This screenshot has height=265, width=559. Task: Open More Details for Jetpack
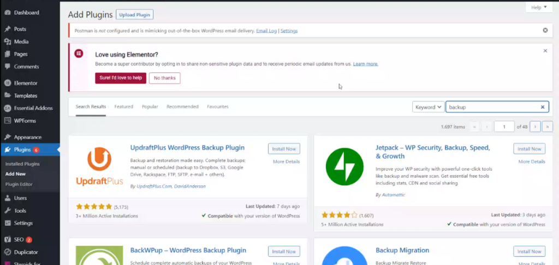pyautogui.click(x=532, y=161)
